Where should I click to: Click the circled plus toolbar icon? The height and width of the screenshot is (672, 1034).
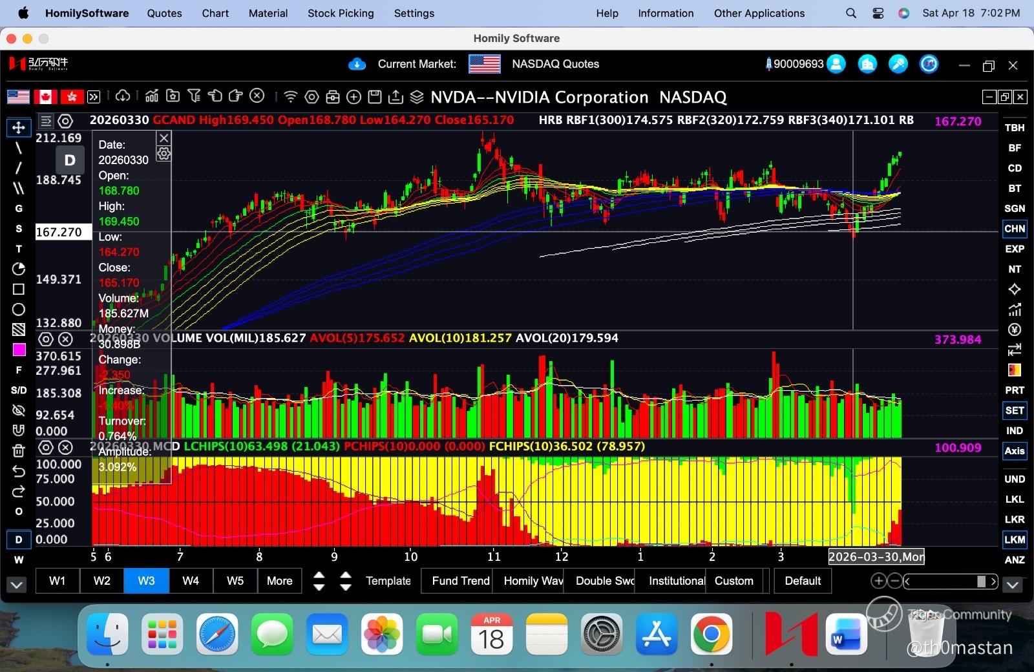point(353,97)
